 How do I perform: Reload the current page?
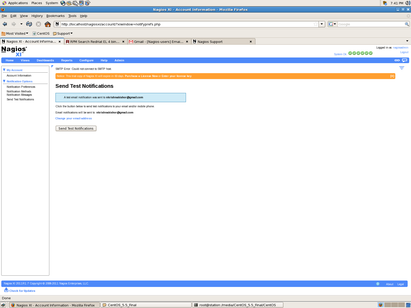29,24
